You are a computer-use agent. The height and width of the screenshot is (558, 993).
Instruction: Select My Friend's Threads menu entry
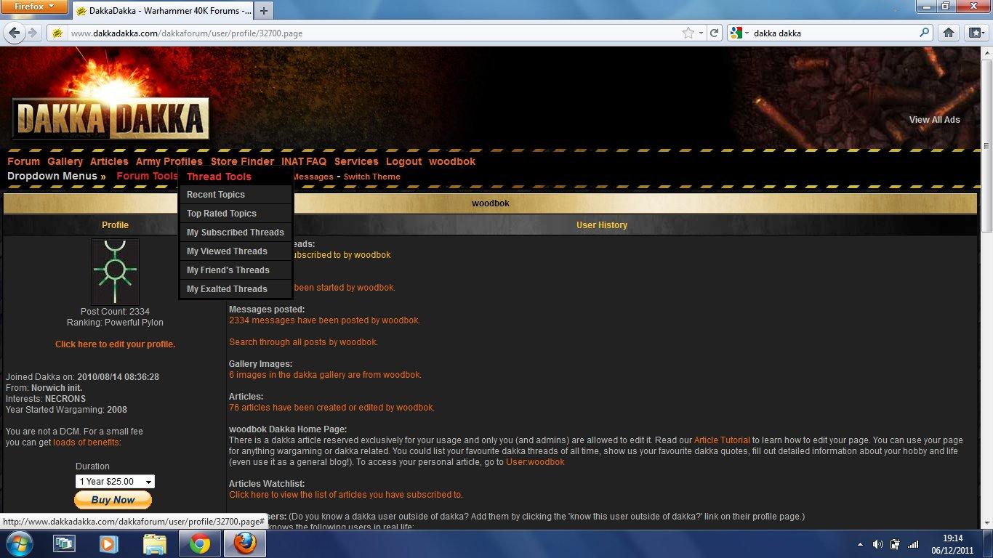tap(236, 270)
